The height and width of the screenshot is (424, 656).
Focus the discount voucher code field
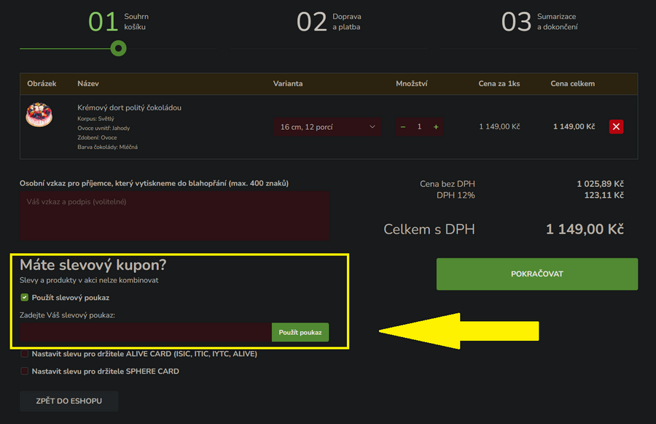pos(146,333)
